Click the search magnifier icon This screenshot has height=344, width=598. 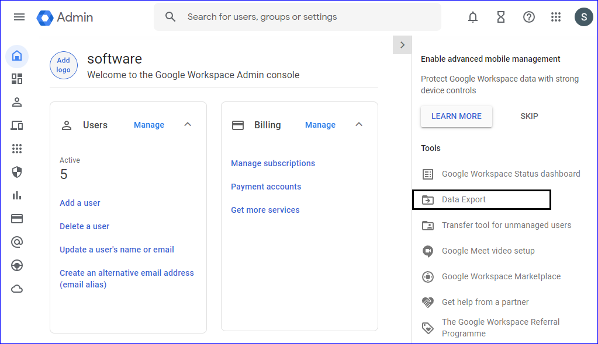pos(171,17)
